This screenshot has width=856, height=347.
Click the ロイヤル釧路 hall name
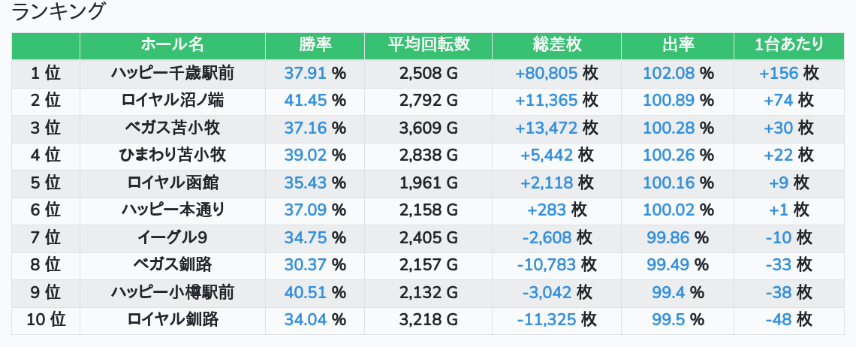(x=172, y=320)
